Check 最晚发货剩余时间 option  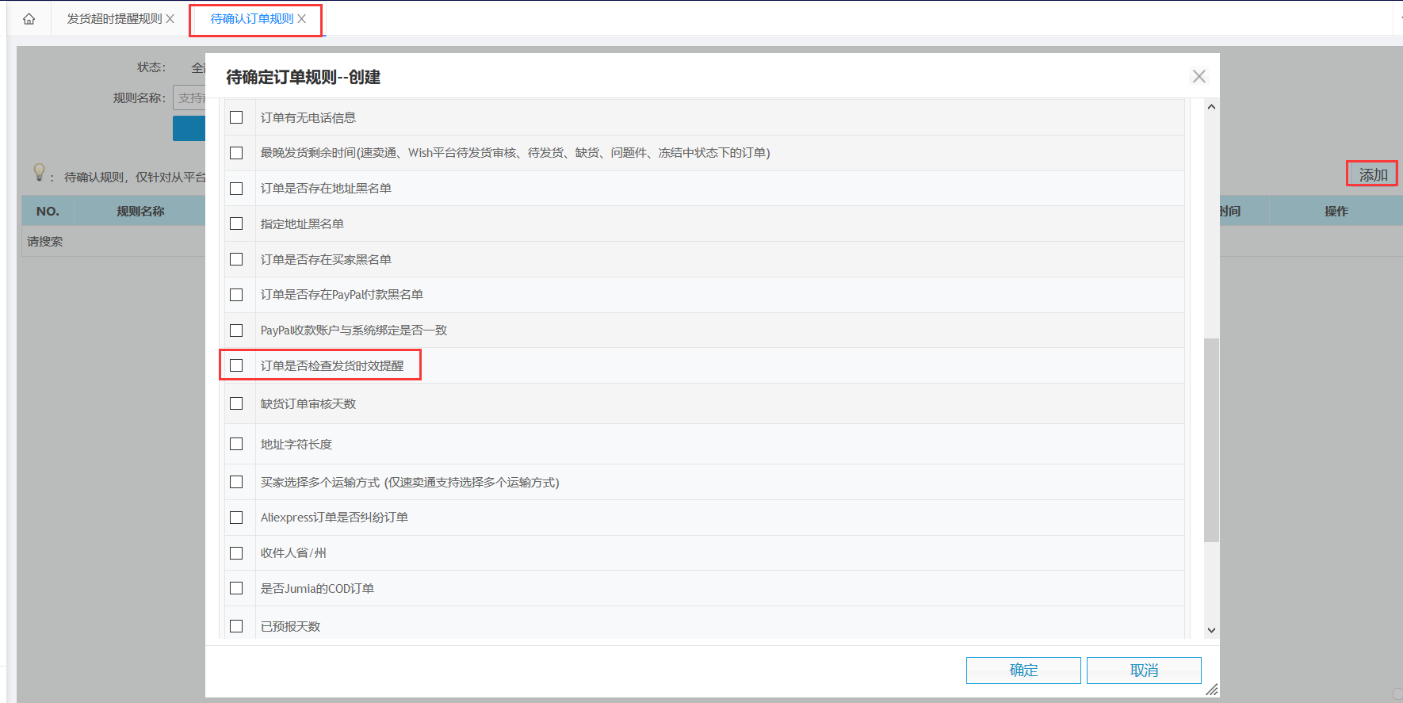click(x=236, y=153)
